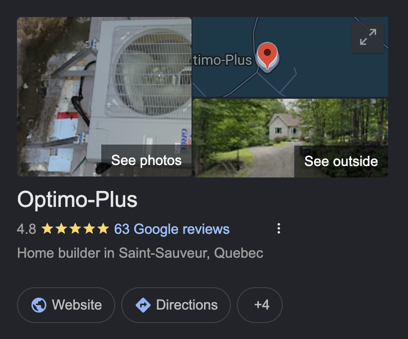
Task: Click the red location pin on map
Action: tap(267, 56)
